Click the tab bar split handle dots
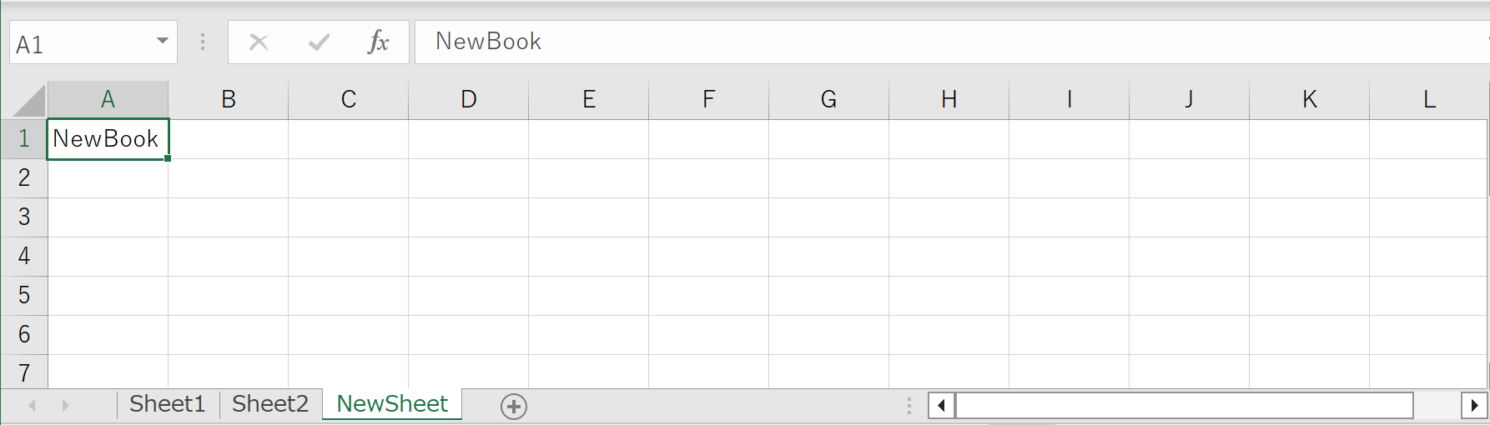 coord(909,406)
